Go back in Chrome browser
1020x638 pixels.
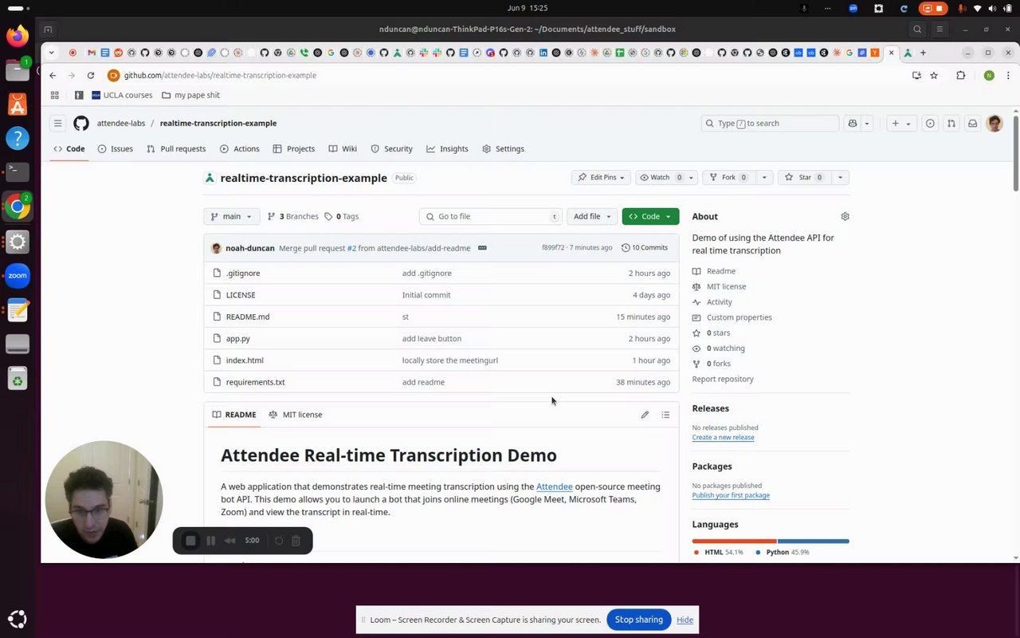53,75
